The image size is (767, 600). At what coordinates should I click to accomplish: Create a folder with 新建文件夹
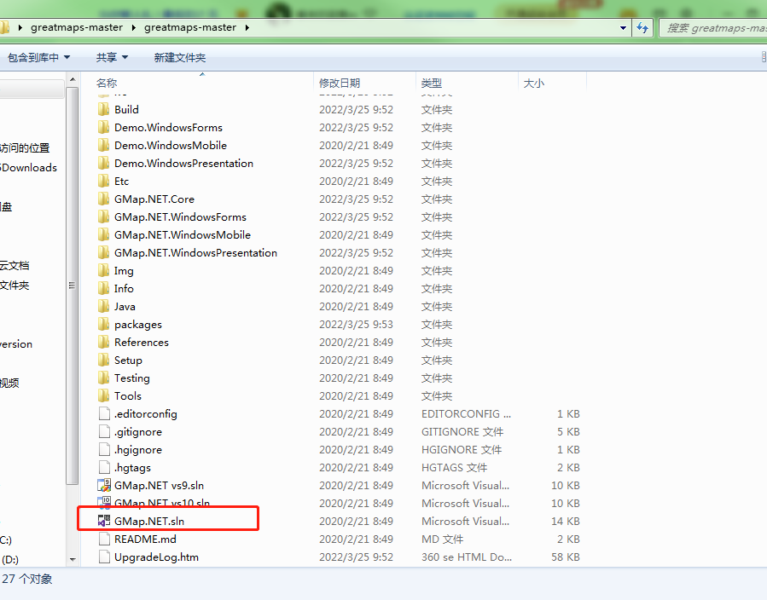click(179, 58)
